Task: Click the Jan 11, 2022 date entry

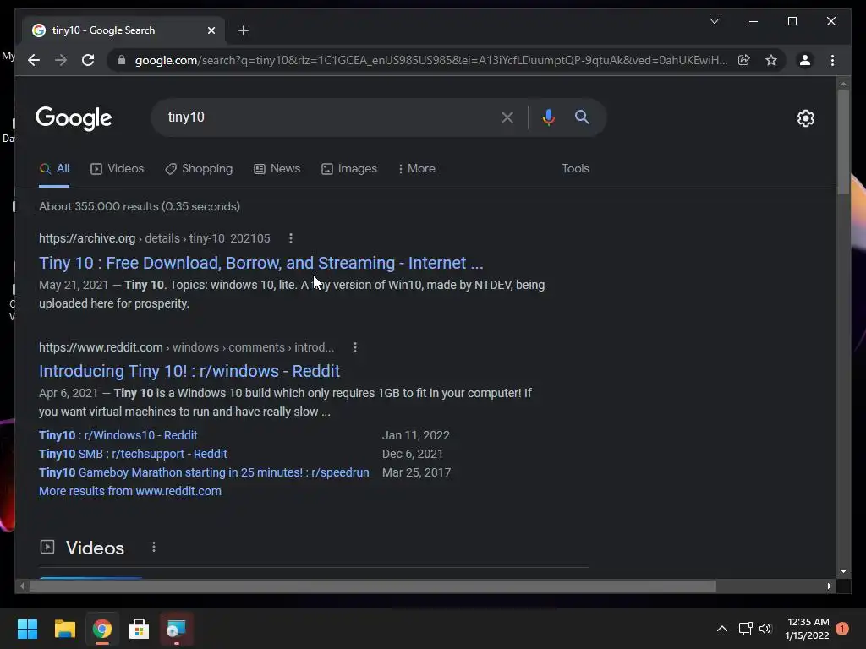Action: 416,435
